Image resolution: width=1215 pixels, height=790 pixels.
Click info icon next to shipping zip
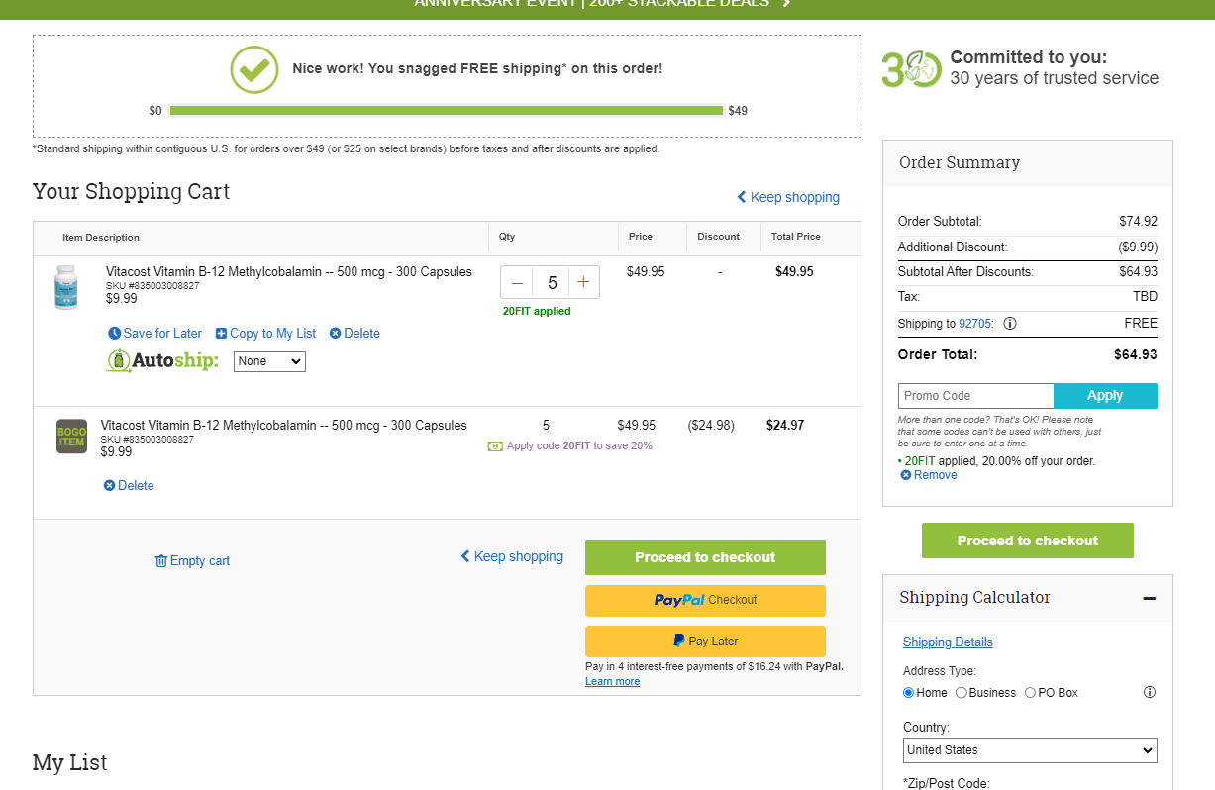coord(1010,324)
